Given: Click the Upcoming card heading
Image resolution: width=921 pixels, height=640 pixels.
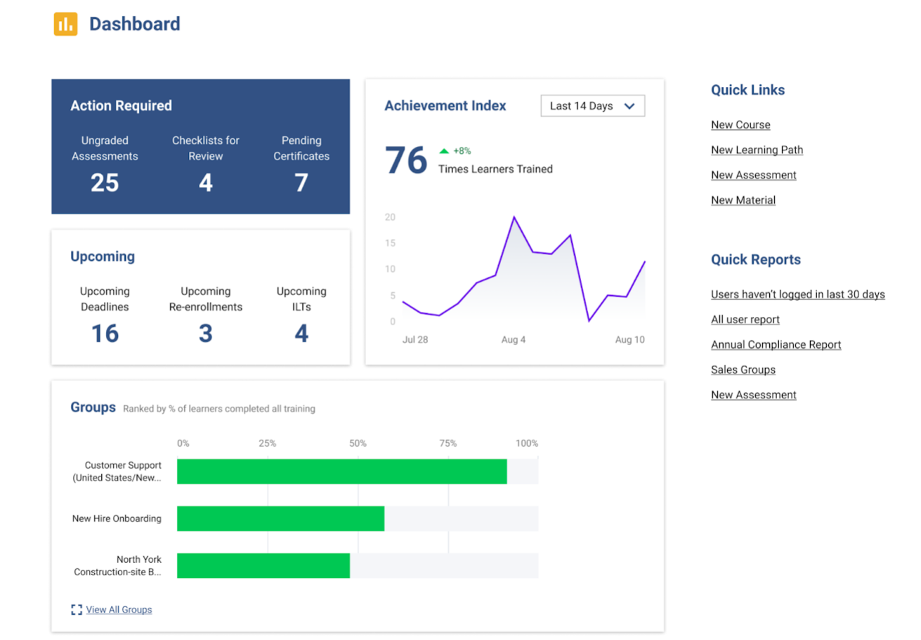Looking at the screenshot, I should click(x=103, y=256).
